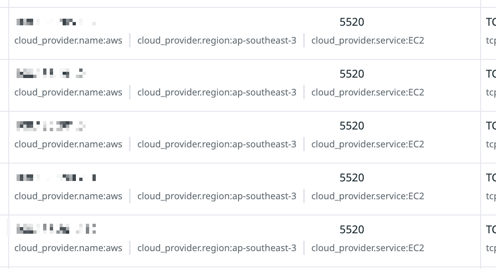Click cloud_provider.service:EC2 tag in first row
Image resolution: width=496 pixels, height=269 pixels.
(x=367, y=41)
